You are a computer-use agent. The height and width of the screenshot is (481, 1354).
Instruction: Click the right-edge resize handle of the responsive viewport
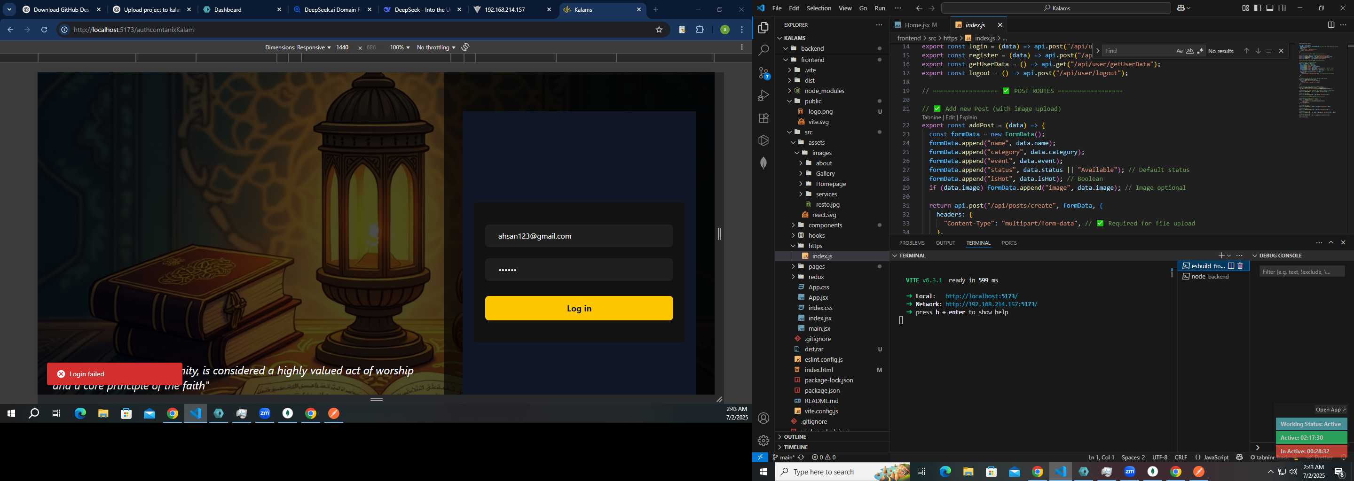(719, 233)
